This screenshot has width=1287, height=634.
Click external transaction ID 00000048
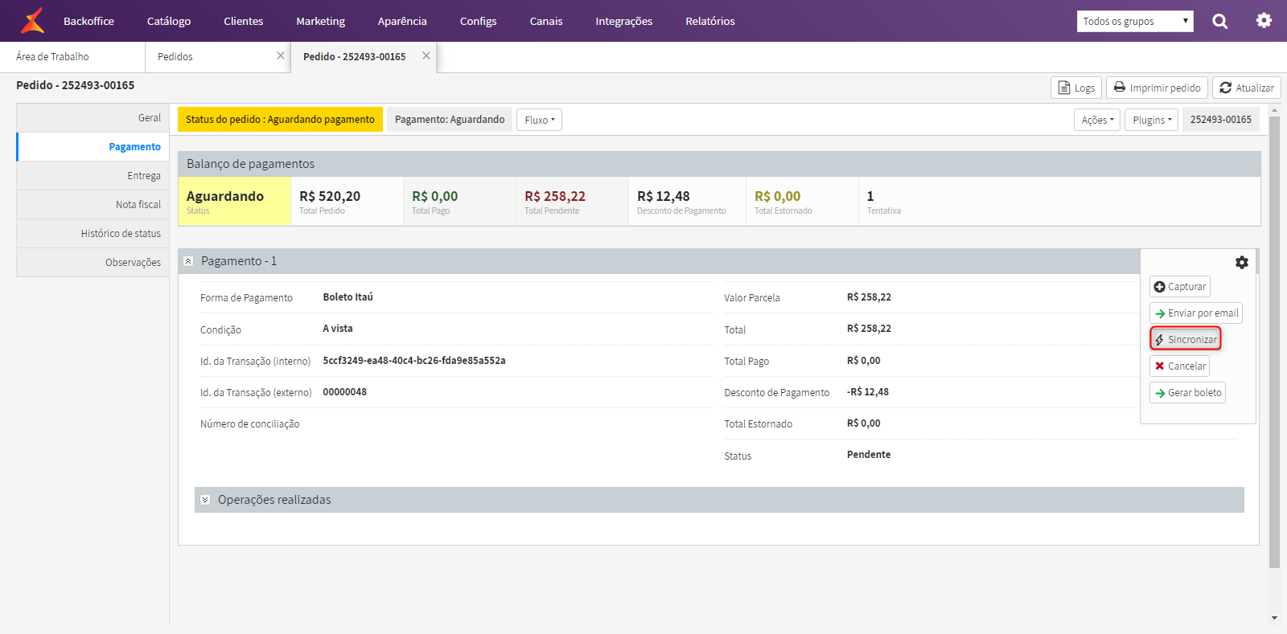coord(345,392)
